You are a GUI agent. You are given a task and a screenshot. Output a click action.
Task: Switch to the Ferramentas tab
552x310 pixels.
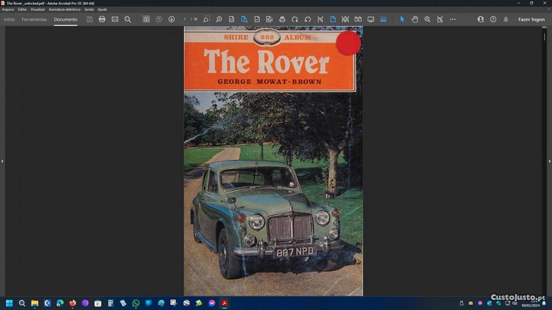34,19
